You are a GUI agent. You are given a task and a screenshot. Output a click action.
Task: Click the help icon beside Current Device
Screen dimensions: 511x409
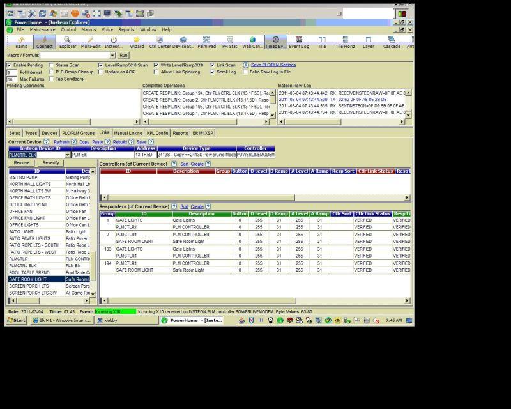46,142
